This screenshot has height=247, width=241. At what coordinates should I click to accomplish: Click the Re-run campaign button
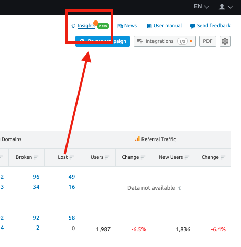point(103,41)
